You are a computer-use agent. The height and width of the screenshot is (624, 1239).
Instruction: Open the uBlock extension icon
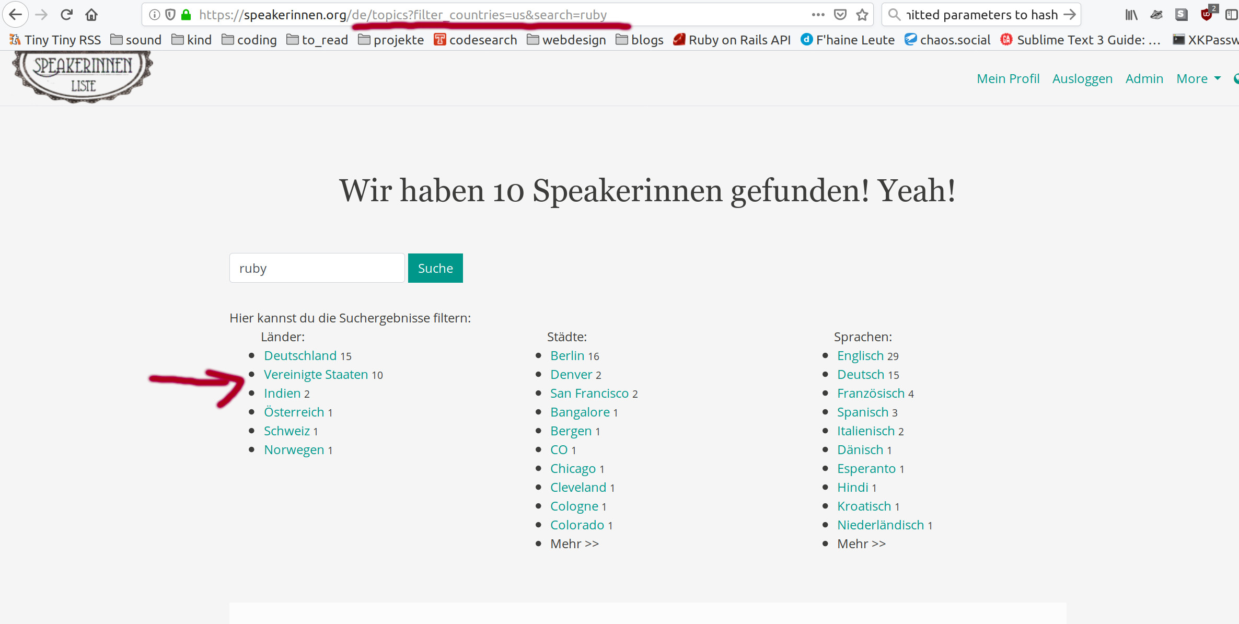pos(1206,15)
